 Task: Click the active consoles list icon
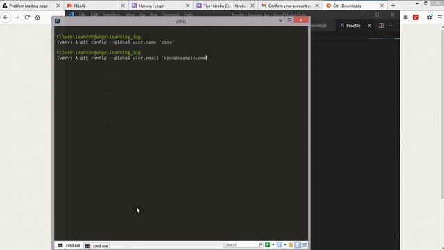[x=279, y=244]
